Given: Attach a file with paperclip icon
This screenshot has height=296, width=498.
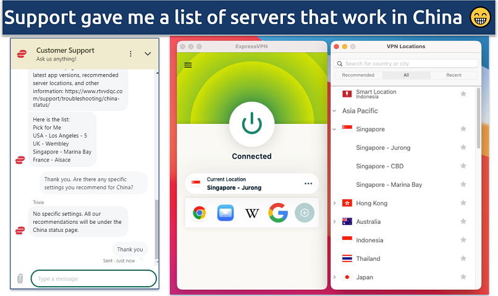Looking at the screenshot, I should (x=20, y=279).
